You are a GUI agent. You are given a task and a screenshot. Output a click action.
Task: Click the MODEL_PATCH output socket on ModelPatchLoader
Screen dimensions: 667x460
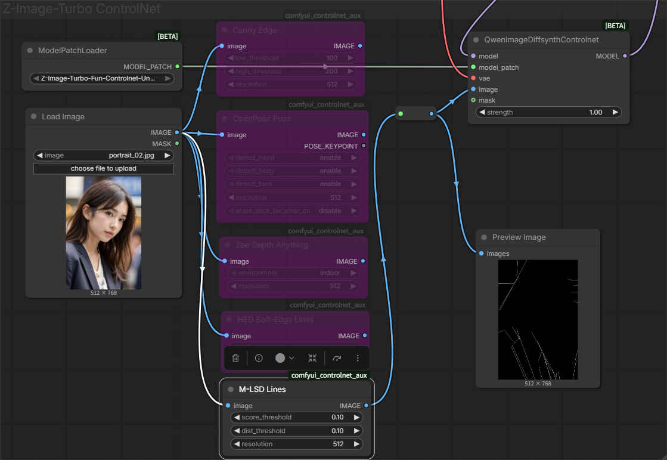coord(177,67)
